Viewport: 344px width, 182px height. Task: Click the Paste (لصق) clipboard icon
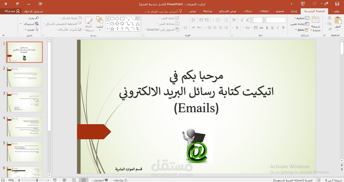[338, 20]
